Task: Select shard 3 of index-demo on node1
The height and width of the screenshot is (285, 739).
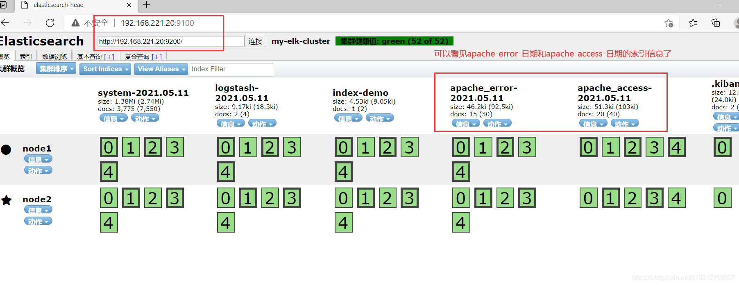Action: click(x=409, y=147)
